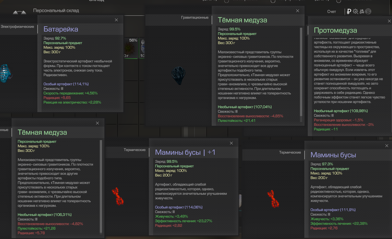The height and width of the screenshot is (239, 392).
Task: Close the Тёмная медуза 107,04% tooltip
Action: (x=298, y=11)
